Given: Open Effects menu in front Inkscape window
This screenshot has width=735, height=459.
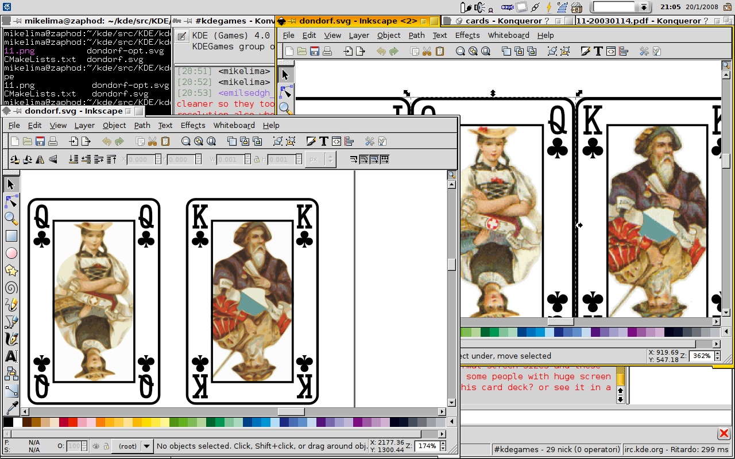Looking at the screenshot, I should click(193, 125).
